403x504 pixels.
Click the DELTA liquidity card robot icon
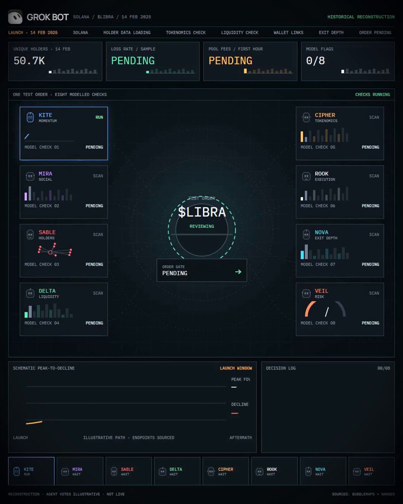[x=30, y=293]
